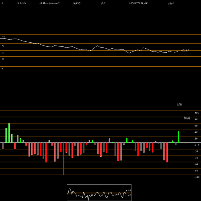This screenshot has width=201, height=201.
Task: Click the 30 level label on RSI axis
Action: (x=3, y=59)
